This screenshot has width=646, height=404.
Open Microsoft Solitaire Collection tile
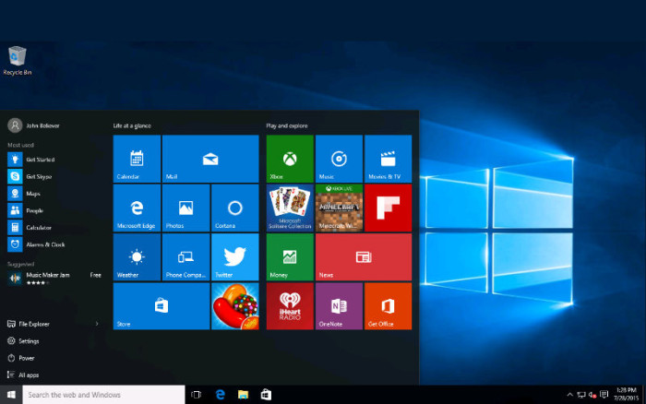pos(290,208)
